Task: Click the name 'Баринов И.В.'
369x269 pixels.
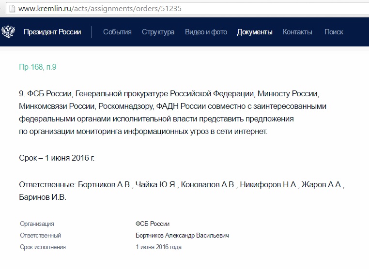Action: click(x=43, y=197)
